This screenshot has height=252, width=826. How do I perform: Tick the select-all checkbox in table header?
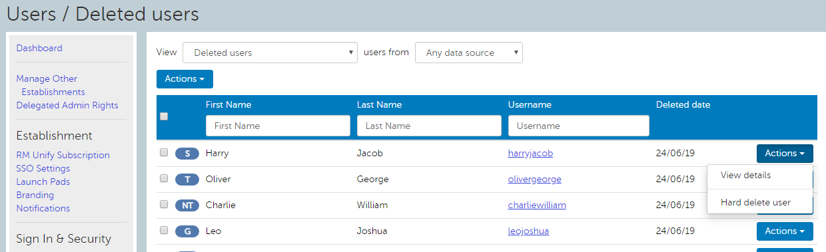pyautogui.click(x=164, y=116)
